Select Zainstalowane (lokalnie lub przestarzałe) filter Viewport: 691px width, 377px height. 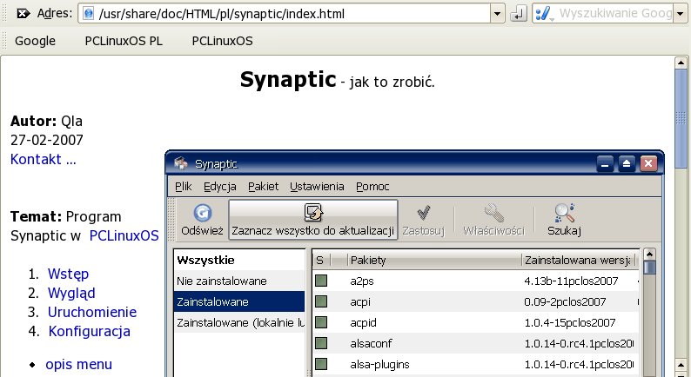point(239,322)
